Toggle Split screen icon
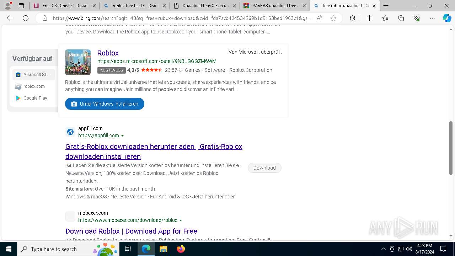The image size is (455, 256). point(369,18)
